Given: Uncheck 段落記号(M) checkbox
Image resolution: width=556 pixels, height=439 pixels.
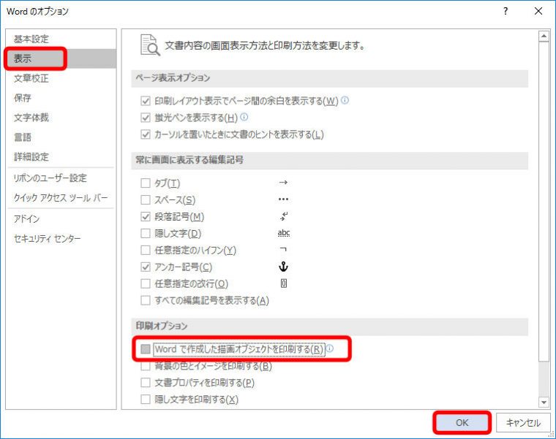Looking at the screenshot, I should pos(146,217).
